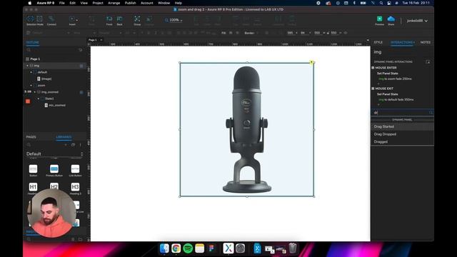Click the outline filter icon
The image size is (457, 257).
(81, 50)
